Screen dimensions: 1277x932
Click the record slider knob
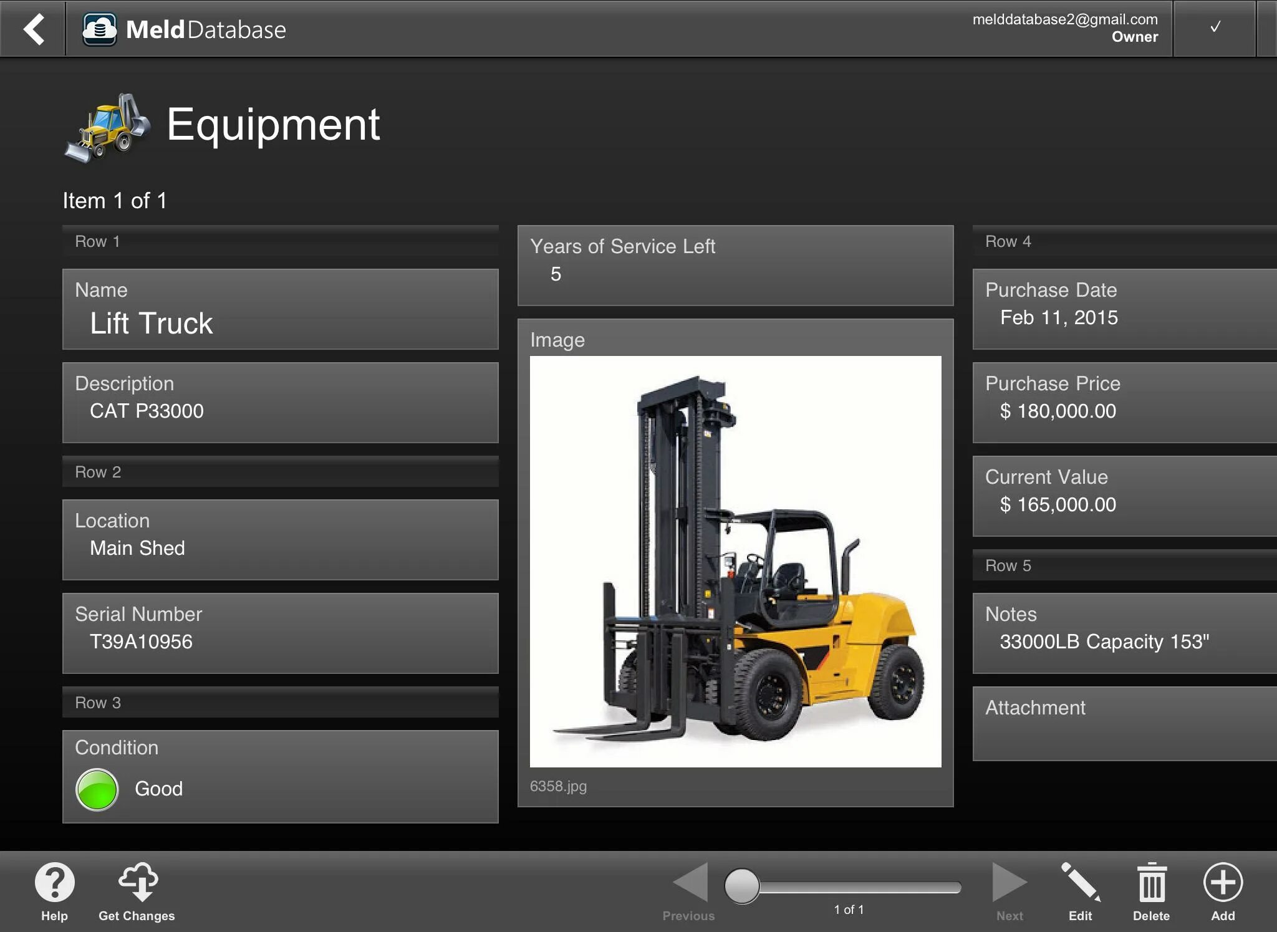point(742,886)
